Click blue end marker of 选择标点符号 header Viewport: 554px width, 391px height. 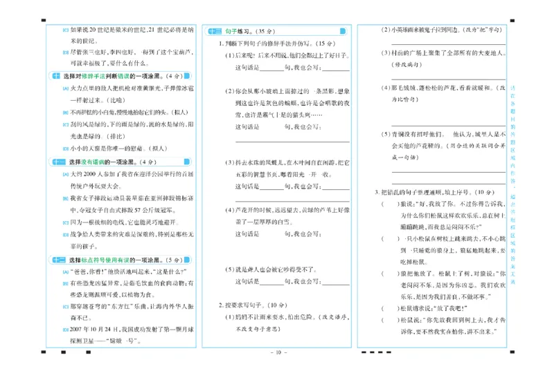click(x=187, y=260)
